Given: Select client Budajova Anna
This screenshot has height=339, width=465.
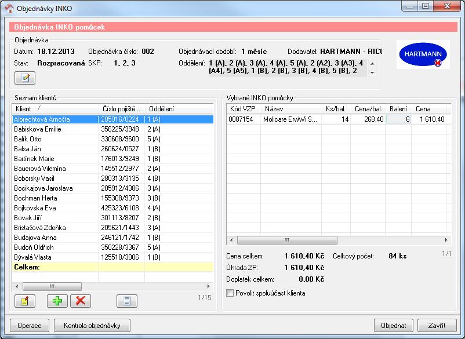Looking at the screenshot, I should pyautogui.click(x=112, y=238).
